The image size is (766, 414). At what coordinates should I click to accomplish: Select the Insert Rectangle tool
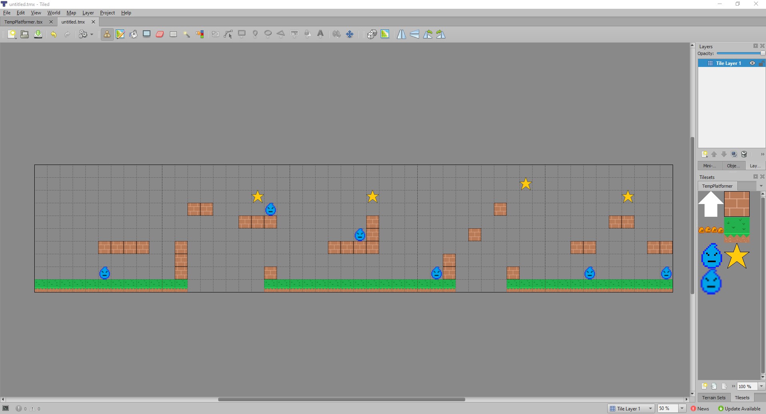242,34
